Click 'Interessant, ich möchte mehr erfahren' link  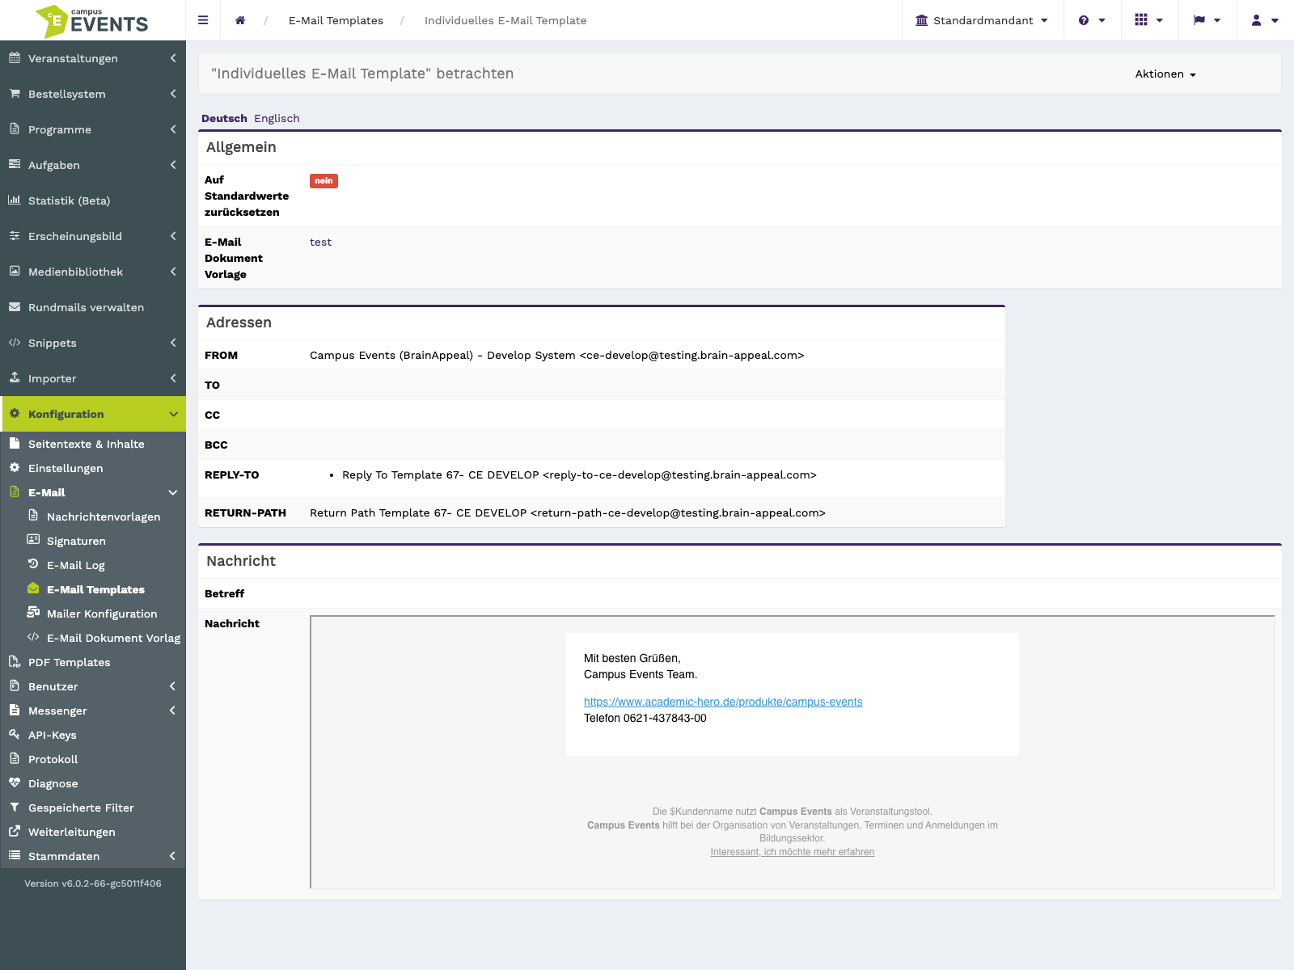[x=793, y=852]
